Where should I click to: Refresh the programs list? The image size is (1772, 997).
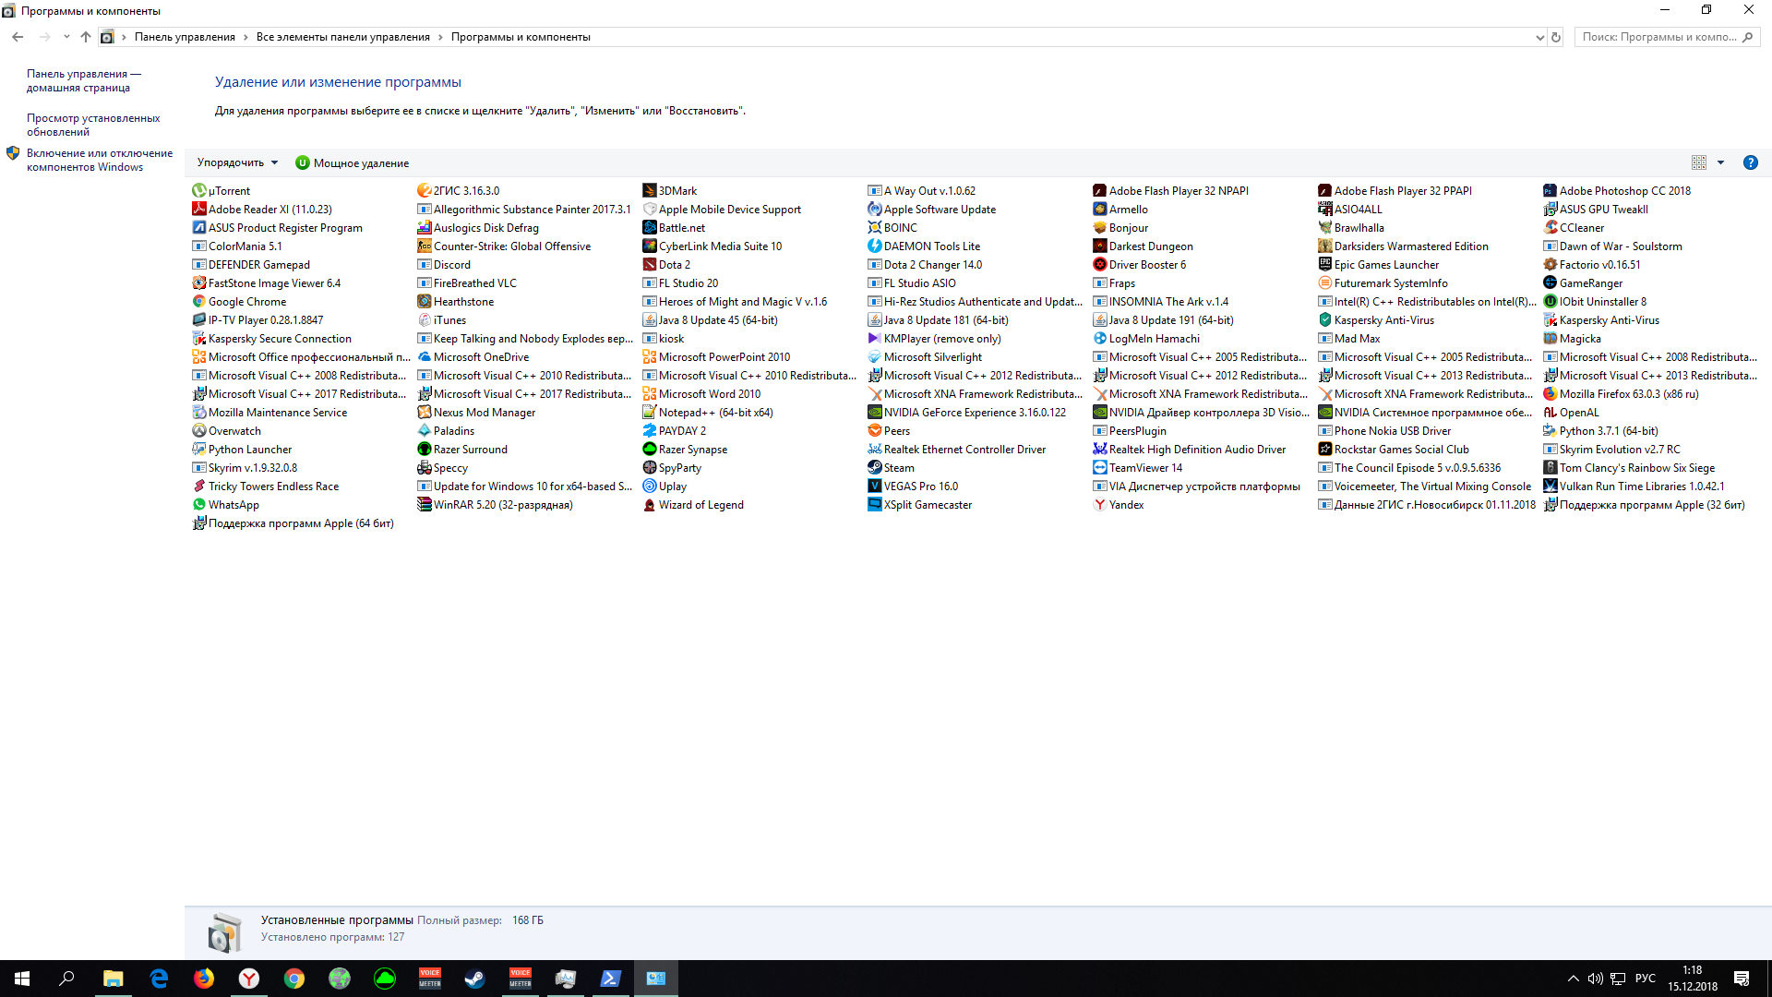click(1556, 37)
